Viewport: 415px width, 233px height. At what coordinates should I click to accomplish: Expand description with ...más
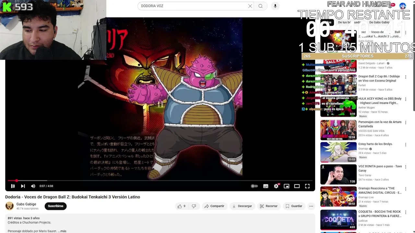pyautogui.click(x=62, y=231)
